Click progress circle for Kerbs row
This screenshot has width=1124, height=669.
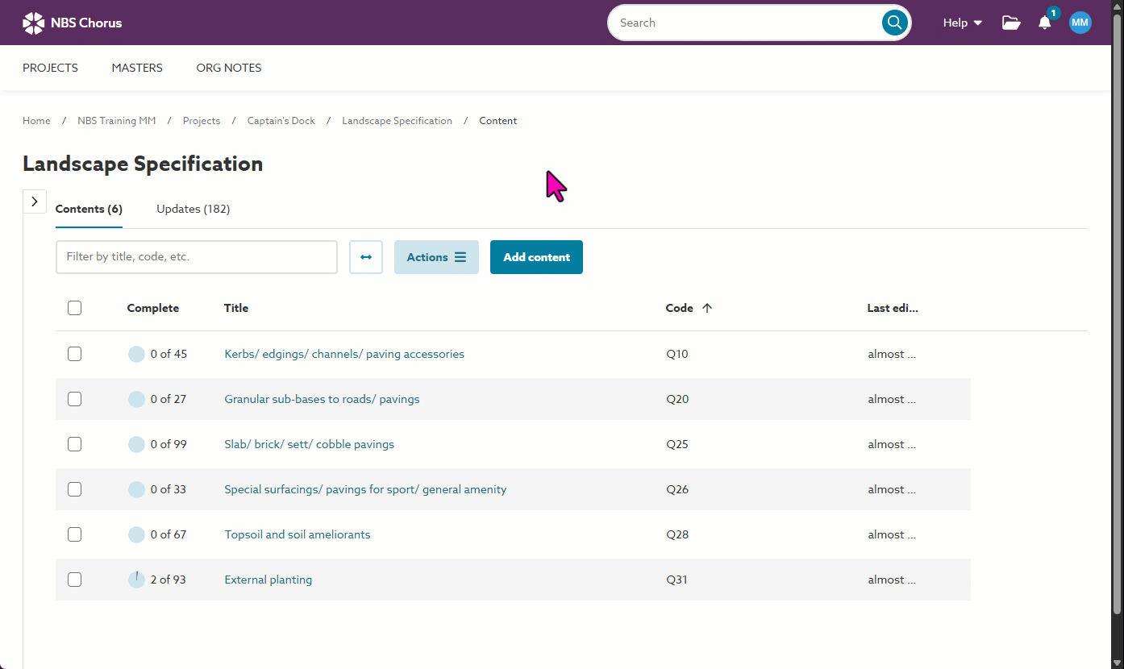(136, 354)
